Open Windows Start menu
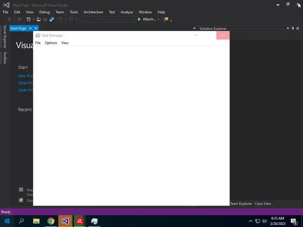 [x=7, y=221]
